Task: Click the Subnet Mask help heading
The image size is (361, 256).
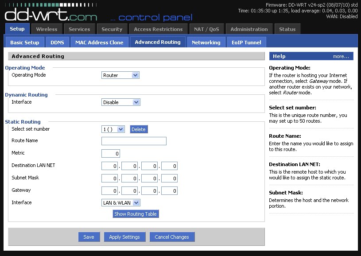Action: pyautogui.click(x=286, y=193)
